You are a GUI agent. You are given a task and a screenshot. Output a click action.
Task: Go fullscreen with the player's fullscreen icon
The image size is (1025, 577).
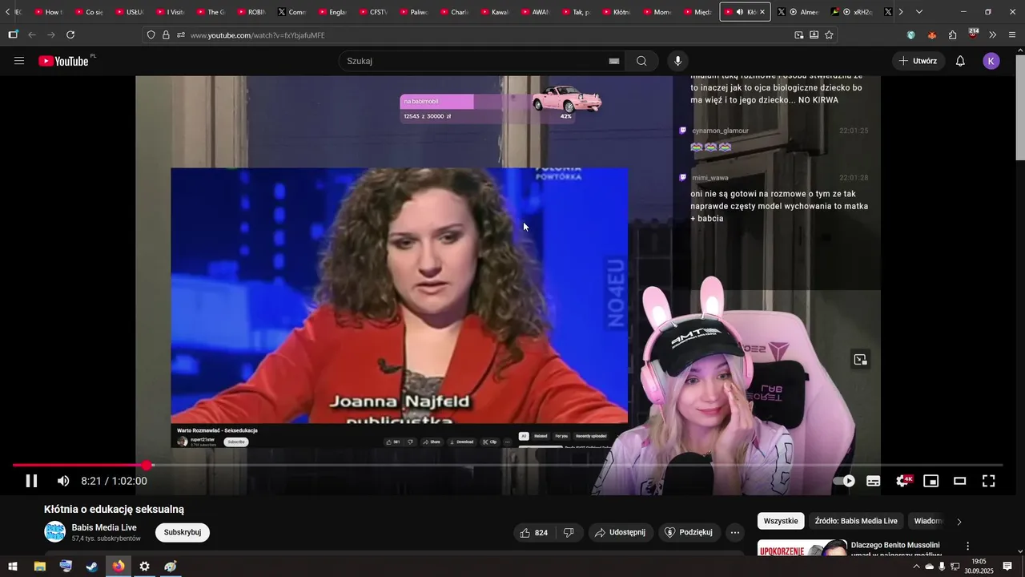click(989, 481)
